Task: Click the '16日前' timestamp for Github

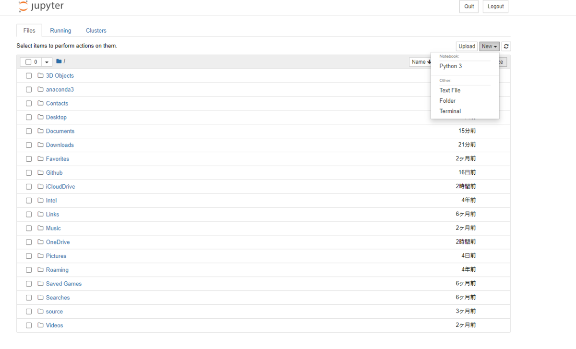Action: pos(467,172)
